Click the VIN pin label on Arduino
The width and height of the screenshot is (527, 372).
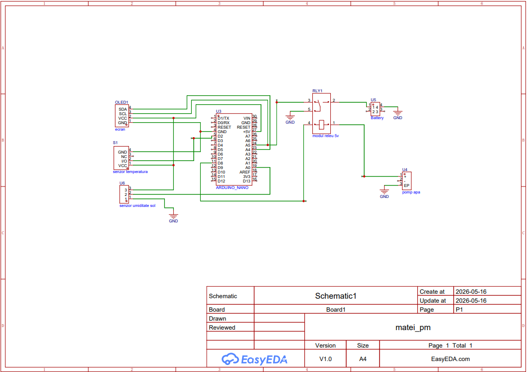pyautogui.click(x=247, y=118)
